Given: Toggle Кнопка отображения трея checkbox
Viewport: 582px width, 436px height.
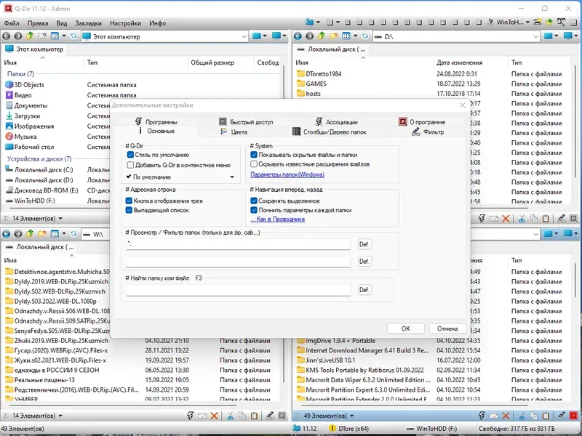Looking at the screenshot, I should click(x=129, y=201).
